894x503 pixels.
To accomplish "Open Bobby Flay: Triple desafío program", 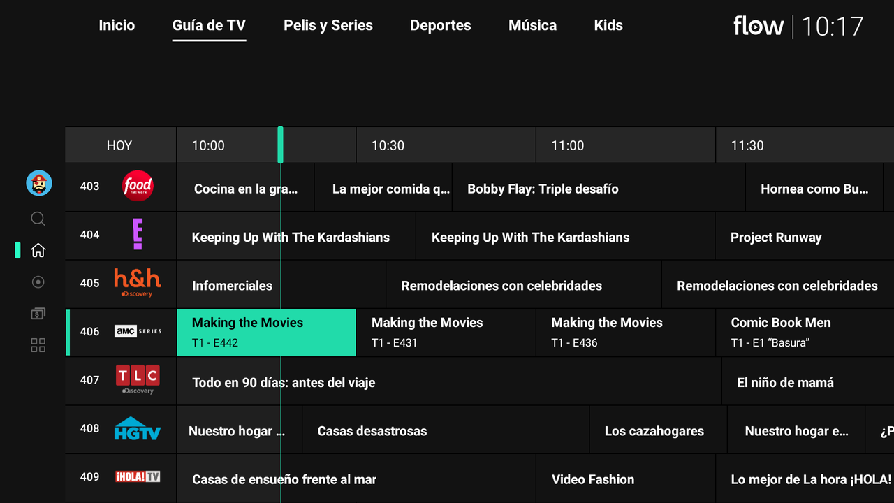I will tap(543, 189).
